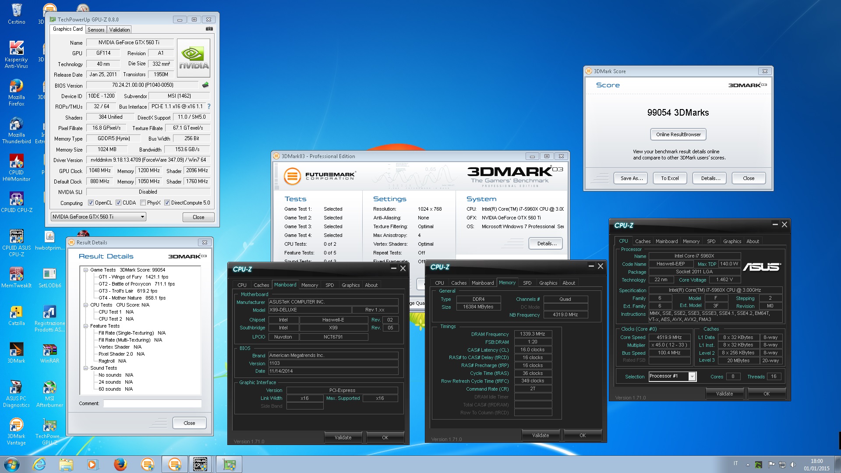The height and width of the screenshot is (473, 841).
Task: Open the Graphics tab in the ASUS CPU-Z window
Action: (x=732, y=241)
